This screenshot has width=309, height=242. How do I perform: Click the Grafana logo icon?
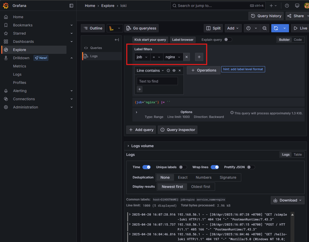click(x=6, y=6)
